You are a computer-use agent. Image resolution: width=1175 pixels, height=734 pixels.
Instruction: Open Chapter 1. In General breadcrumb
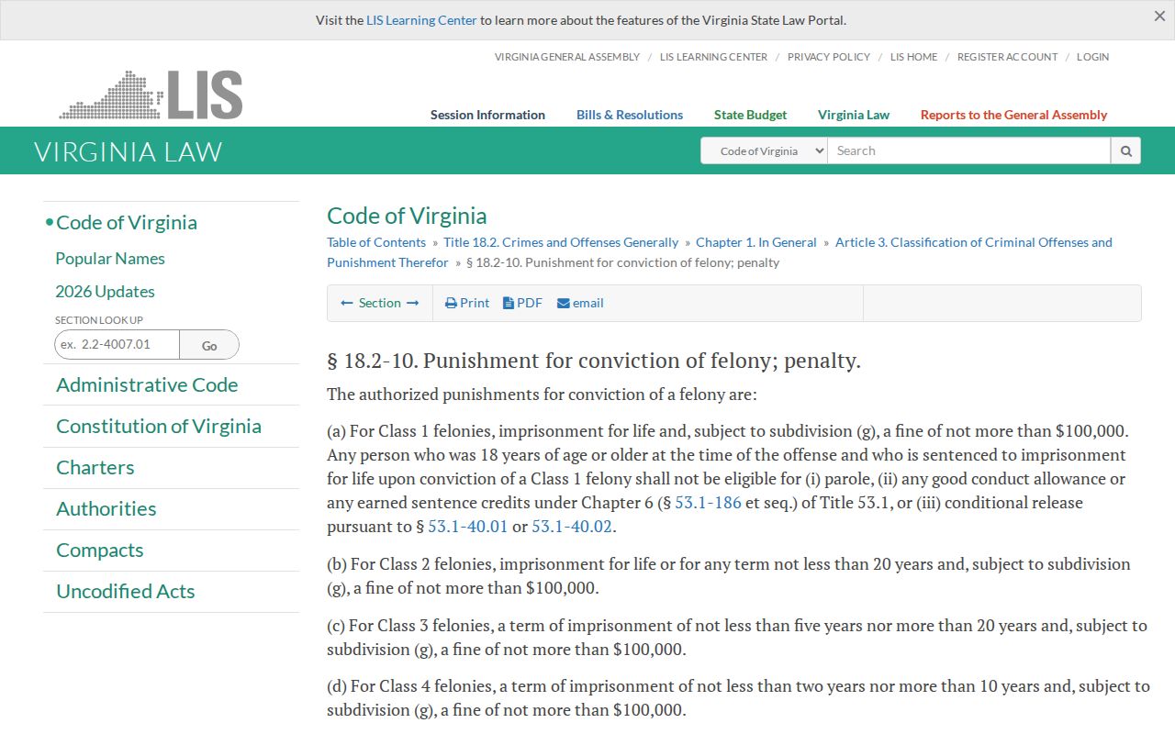pyautogui.click(x=756, y=242)
